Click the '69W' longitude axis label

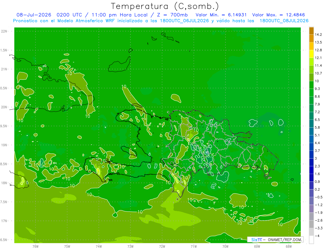[x=257, y=246]
